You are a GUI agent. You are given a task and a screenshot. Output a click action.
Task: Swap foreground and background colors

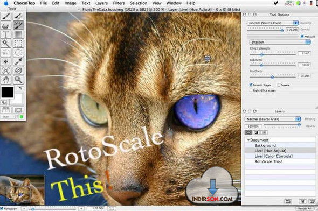[20, 88]
